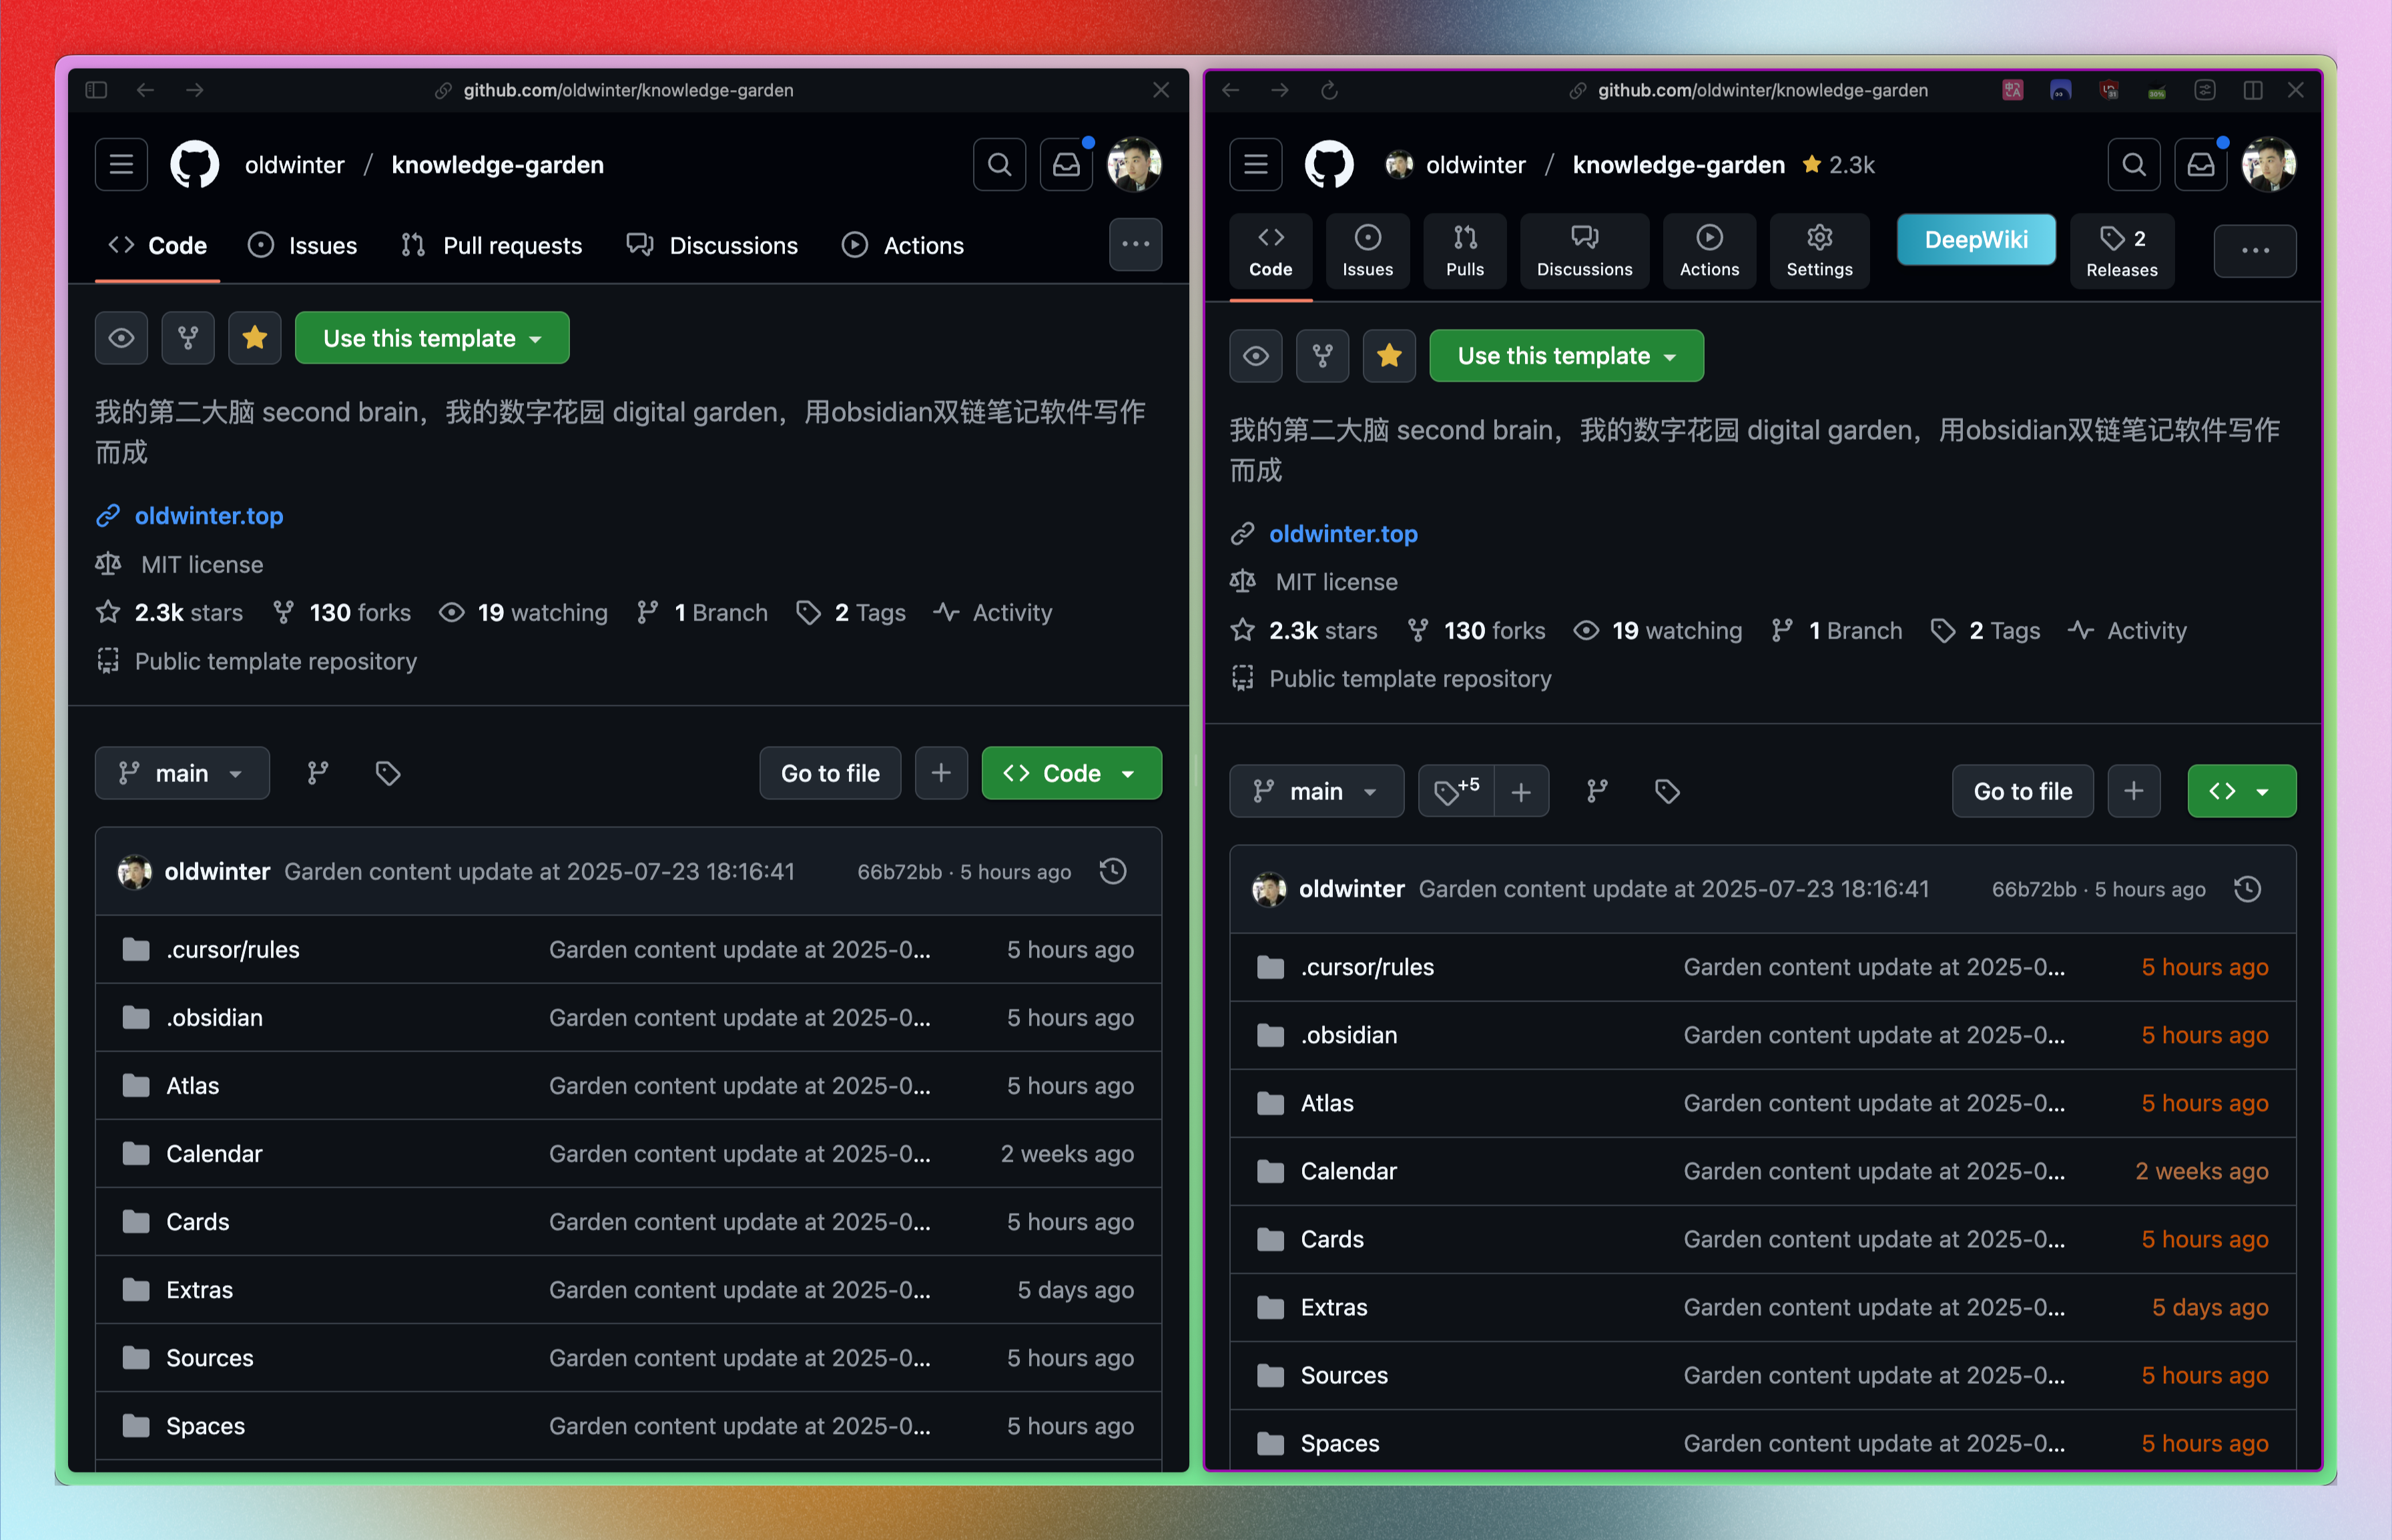Expand Use this template dropdown in right window
Screen dimensions: 2392x1540
[1566, 356]
